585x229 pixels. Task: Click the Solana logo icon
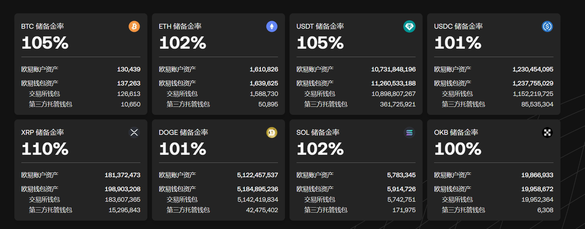point(409,132)
